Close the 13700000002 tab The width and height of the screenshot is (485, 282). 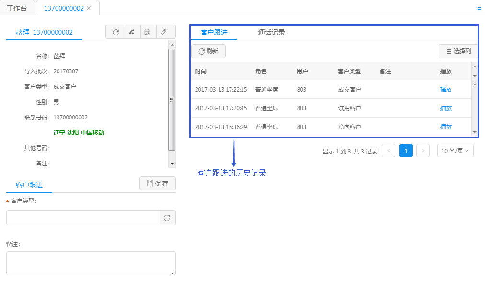pos(89,8)
